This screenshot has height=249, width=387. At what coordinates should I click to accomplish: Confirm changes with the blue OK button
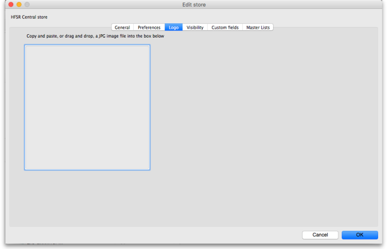click(x=359, y=235)
